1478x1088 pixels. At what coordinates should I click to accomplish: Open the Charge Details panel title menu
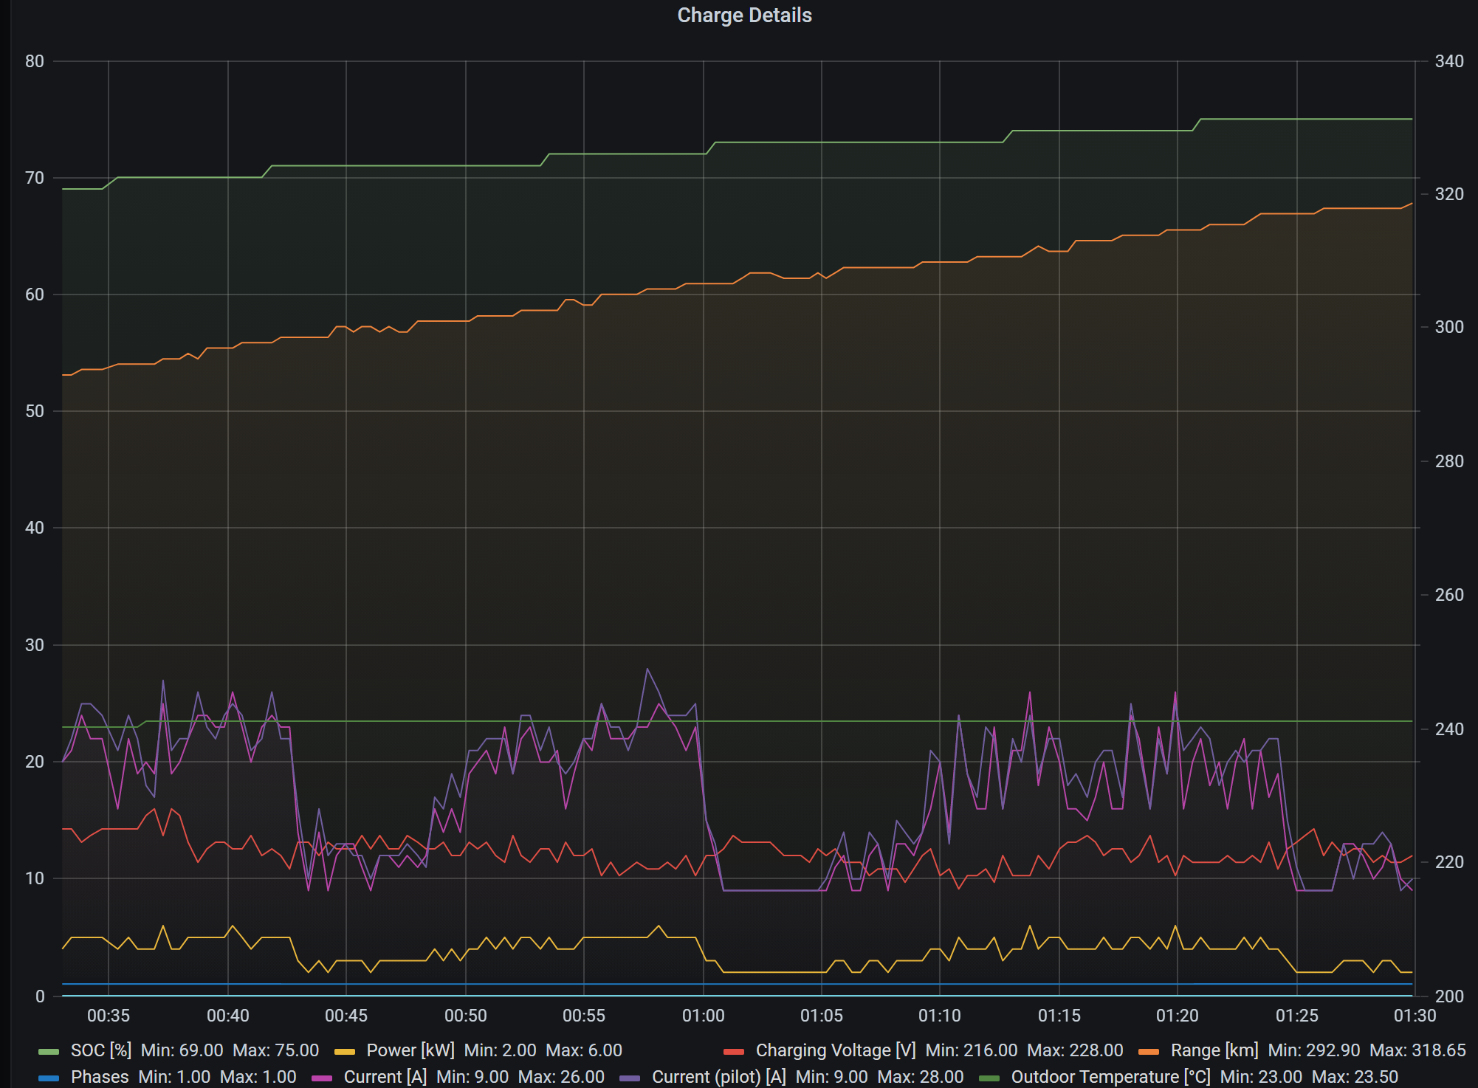(x=744, y=16)
